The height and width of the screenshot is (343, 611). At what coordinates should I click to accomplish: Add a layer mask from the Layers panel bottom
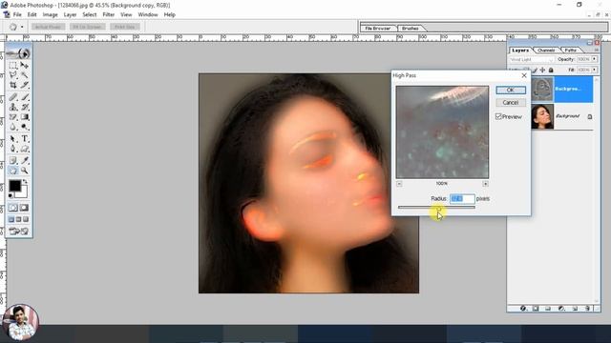click(x=536, y=309)
